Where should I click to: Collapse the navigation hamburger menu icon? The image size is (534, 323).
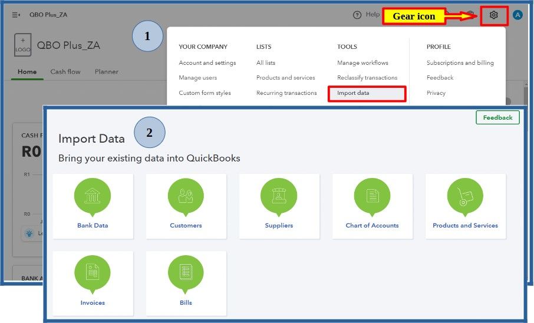coord(16,15)
